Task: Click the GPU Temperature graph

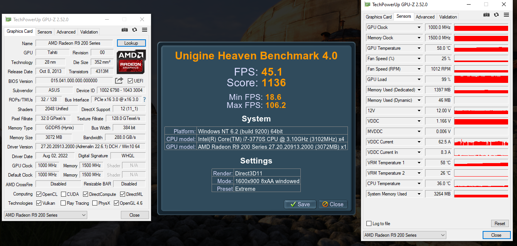Action: coord(481,48)
